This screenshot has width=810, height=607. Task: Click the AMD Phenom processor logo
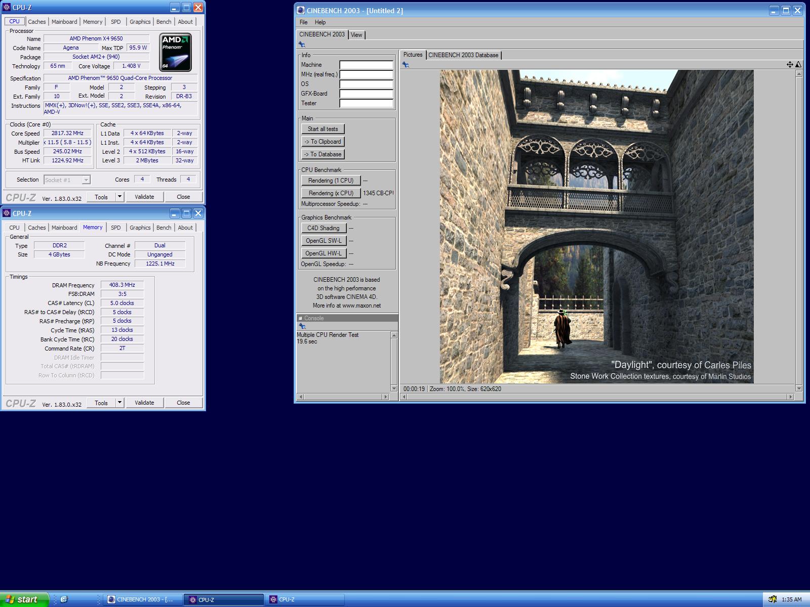[x=175, y=52]
